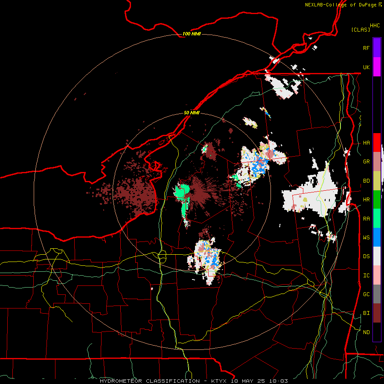
Task: Pick the WS blue legend swatch
Action: tap(377, 237)
